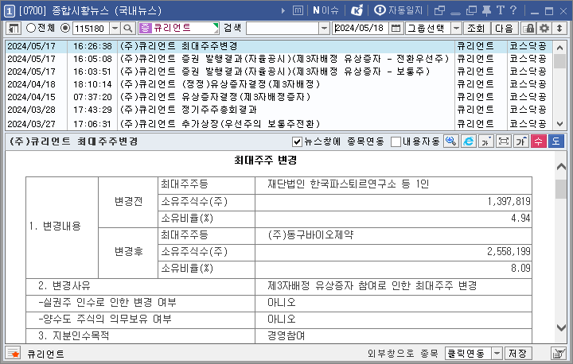Screen dimensions: 573x364
Task: Click the 저장 button
Action: tap(517, 354)
